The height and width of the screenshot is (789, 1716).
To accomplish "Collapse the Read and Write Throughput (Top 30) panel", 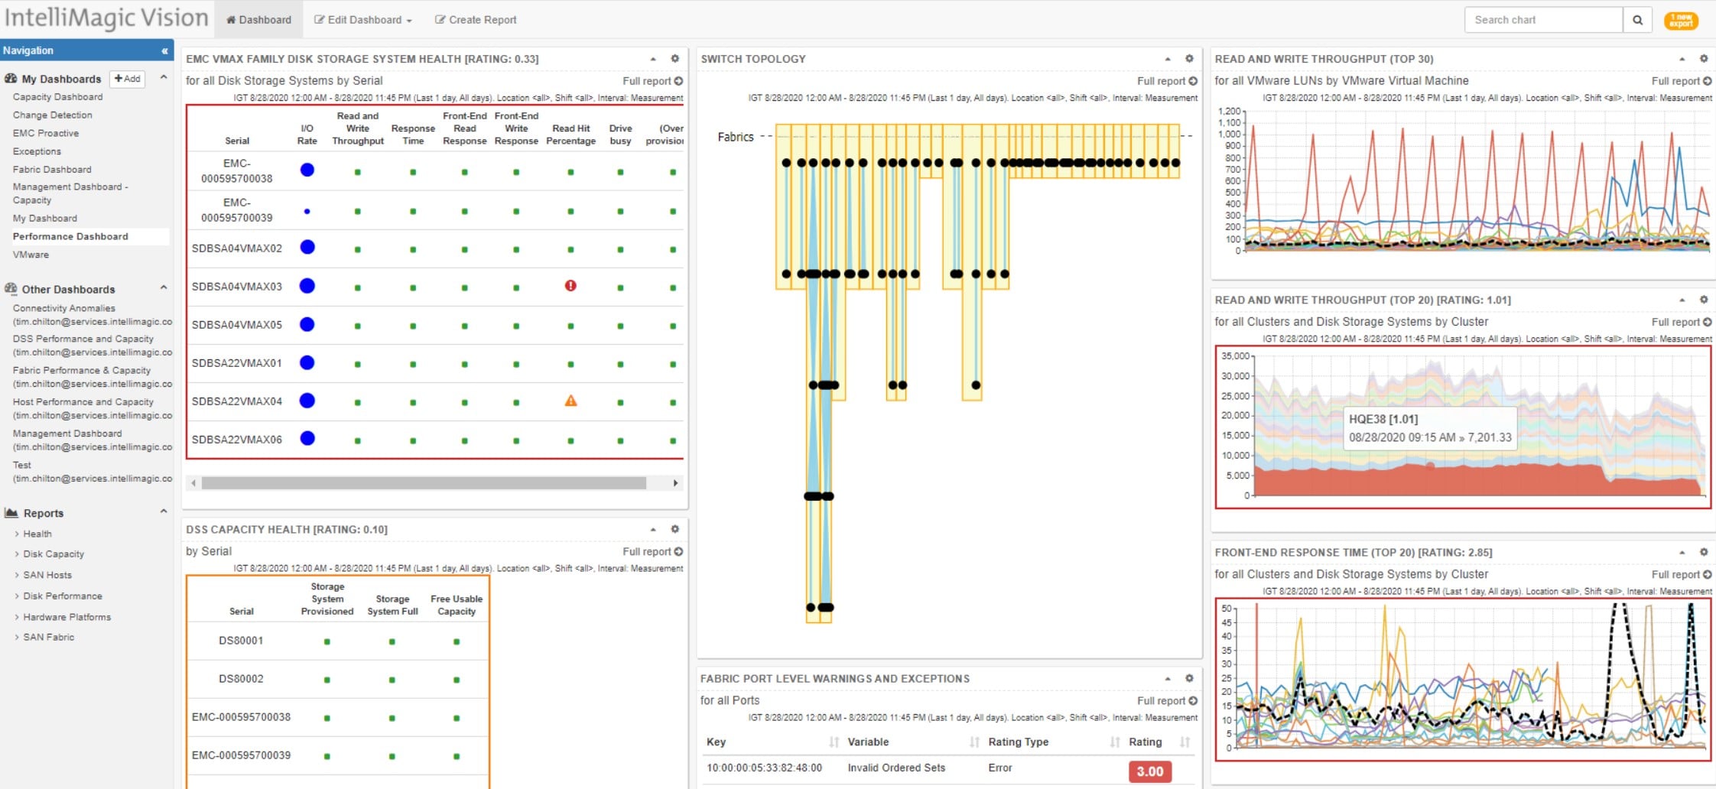I will (x=1682, y=59).
